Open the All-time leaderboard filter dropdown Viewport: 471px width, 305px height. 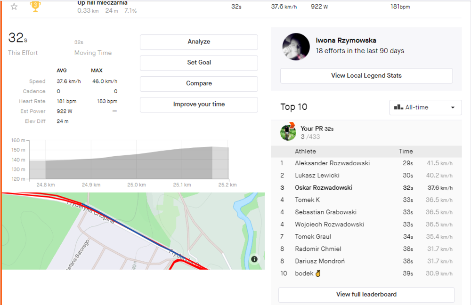(x=425, y=107)
